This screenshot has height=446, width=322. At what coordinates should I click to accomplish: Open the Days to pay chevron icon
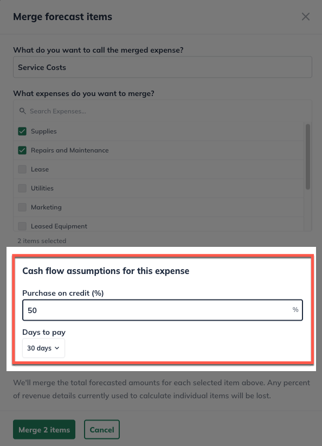point(57,348)
